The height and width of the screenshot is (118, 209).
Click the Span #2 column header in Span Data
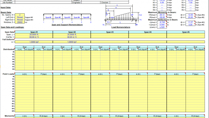click(x=72, y=32)
